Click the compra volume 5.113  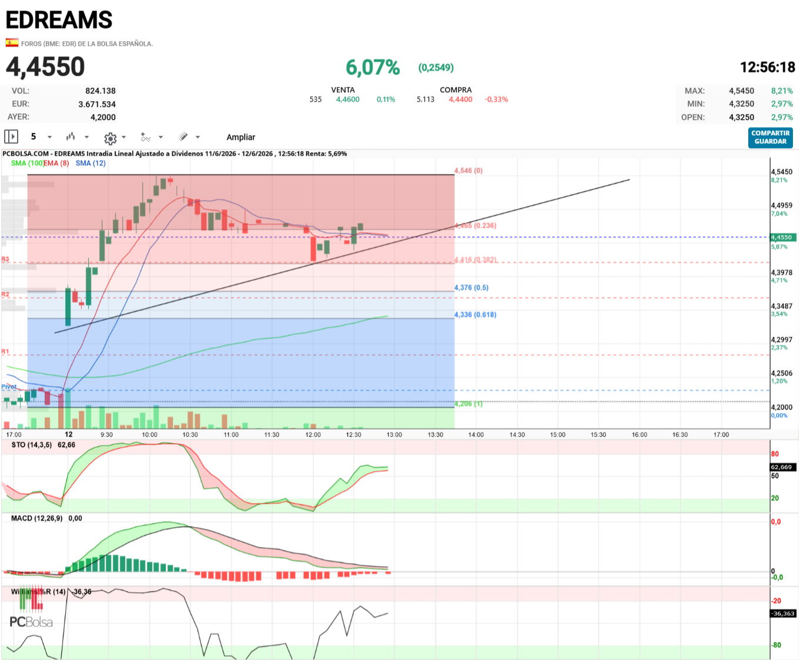(426, 99)
